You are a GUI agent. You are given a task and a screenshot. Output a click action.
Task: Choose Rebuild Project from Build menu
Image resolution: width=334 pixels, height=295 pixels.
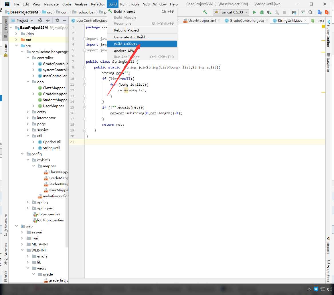(142, 30)
